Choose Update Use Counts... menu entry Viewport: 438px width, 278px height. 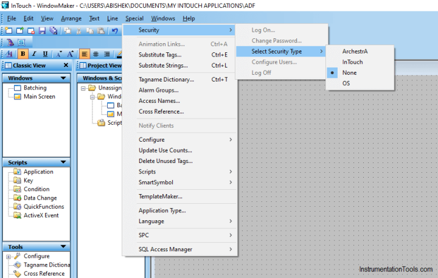[x=180, y=150]
